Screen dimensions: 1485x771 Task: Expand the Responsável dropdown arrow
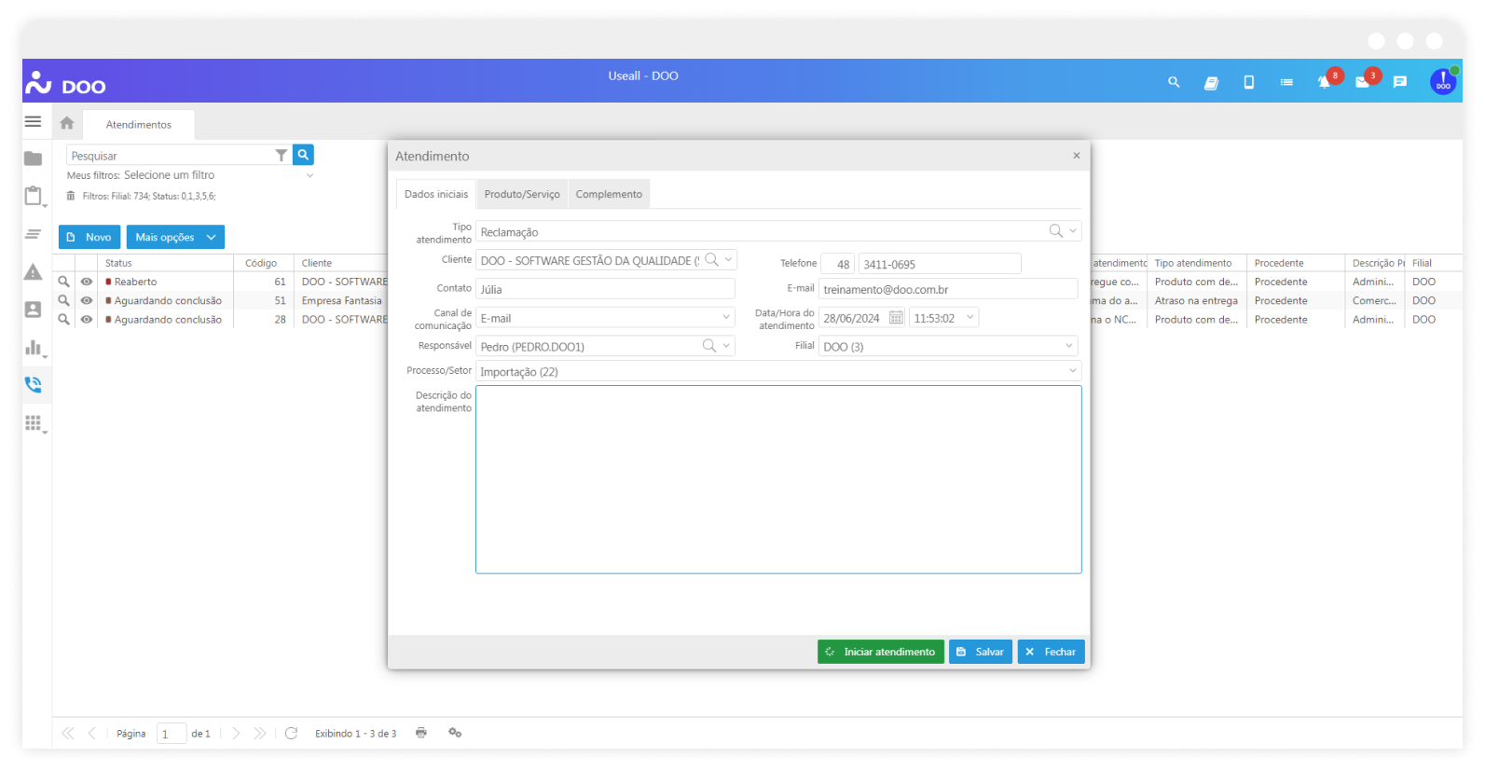(x=726, y=346)
